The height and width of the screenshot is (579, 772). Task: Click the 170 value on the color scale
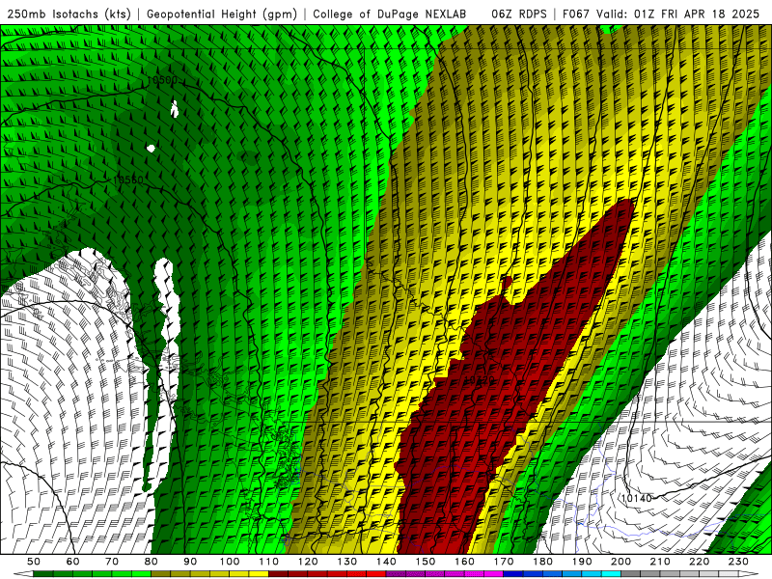(504, 562)
